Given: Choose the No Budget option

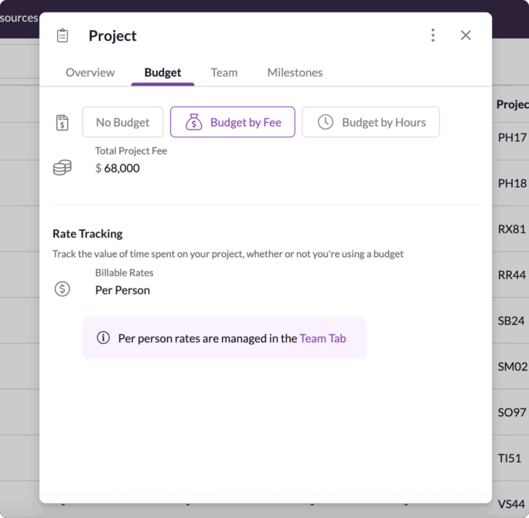Looking at the screenshot, I should coord(123,122).
